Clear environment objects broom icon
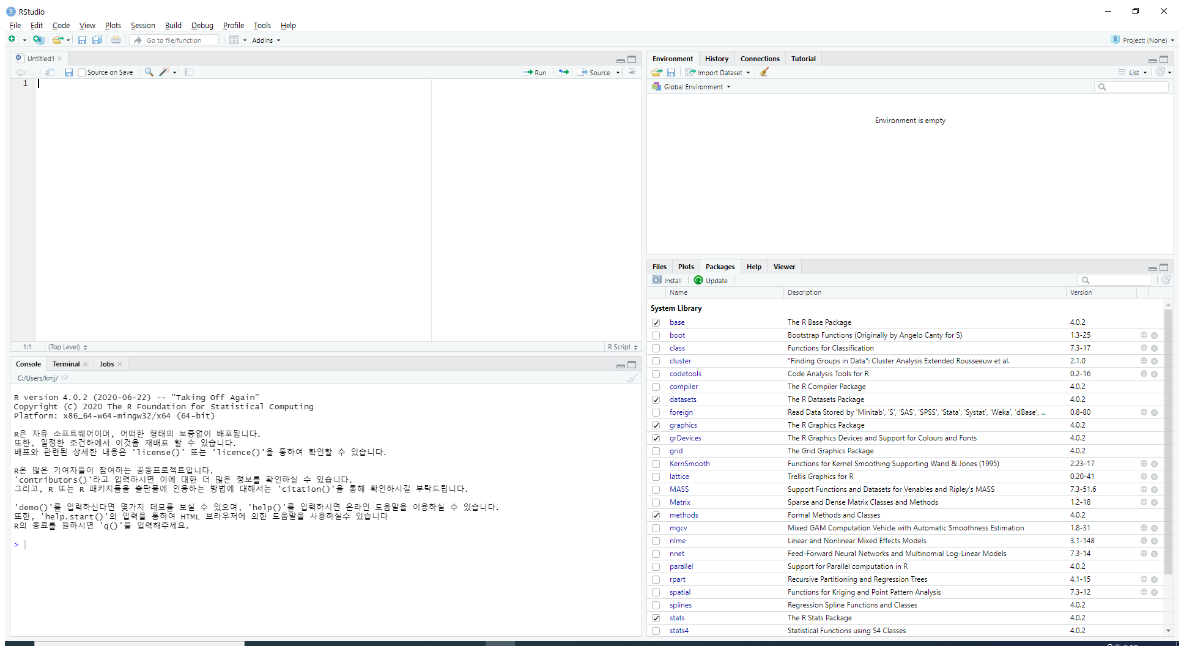Viewport: 1184px width, 646px height. click(764, 72)
